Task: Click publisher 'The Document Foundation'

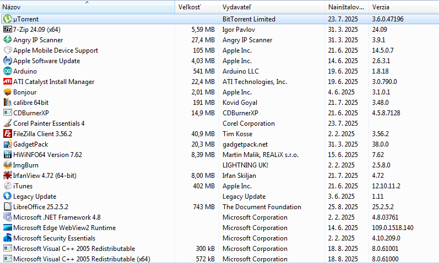Action: [x=262, y=207]
